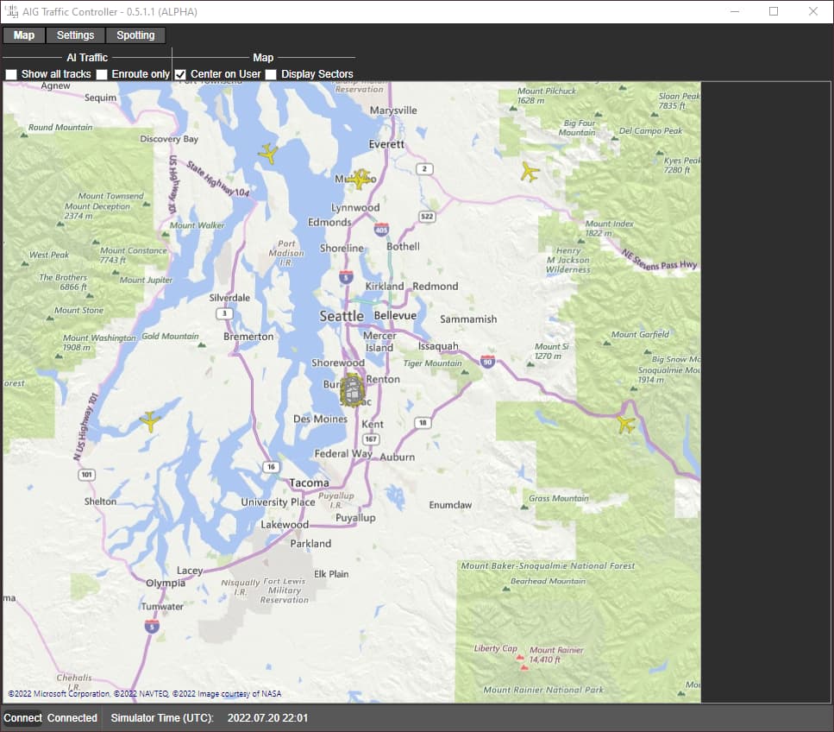Viewport: 834px width, 732px height.
Task: Click the Lynnwood city label
Action: 355,208
